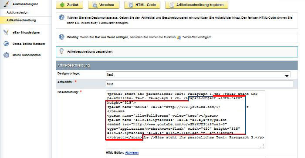Screen dimensions: 305x158
Task: Click the help icon next to 'Wichtig'
Action: [61, 37]
